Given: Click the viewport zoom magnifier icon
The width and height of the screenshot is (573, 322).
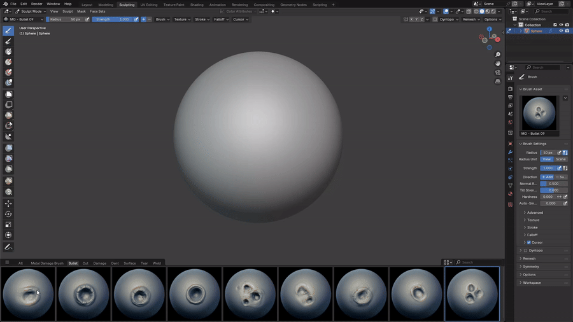Looking at the screenshot, I should click(498, 55).
